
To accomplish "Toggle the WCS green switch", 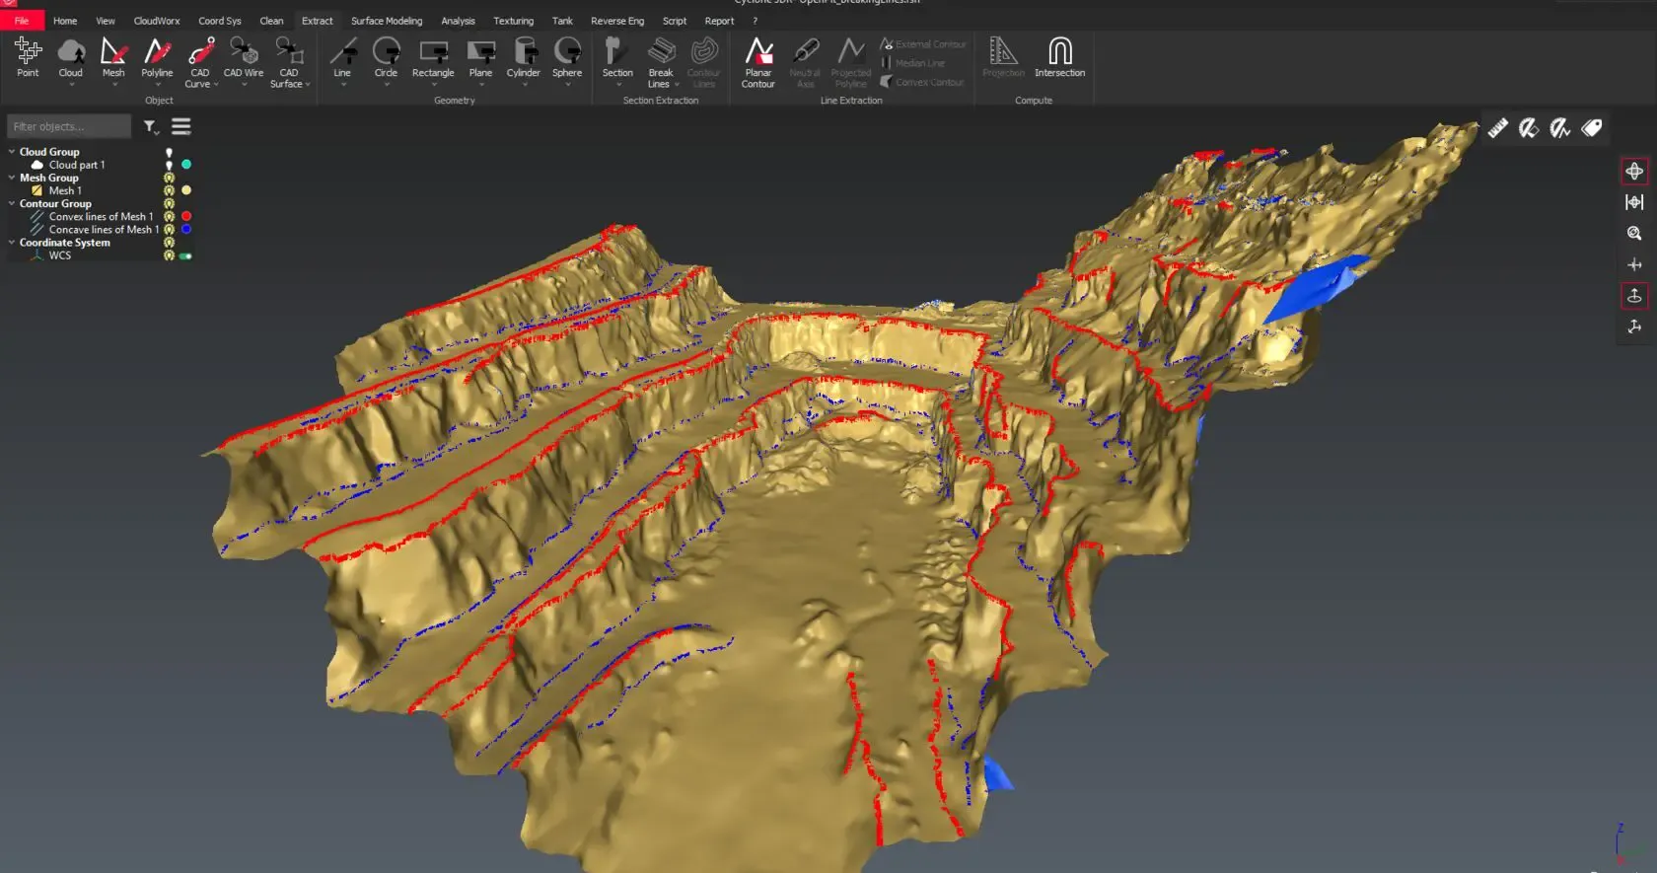I will pyautogui.click(x=185, y=255).
